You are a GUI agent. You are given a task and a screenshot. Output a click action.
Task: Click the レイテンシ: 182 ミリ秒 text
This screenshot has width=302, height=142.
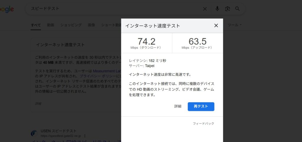tap(147, 61)
